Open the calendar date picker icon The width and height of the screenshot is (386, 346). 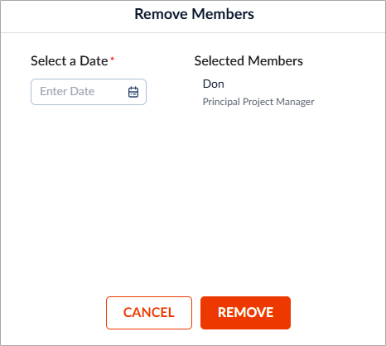tap(133, 92)
